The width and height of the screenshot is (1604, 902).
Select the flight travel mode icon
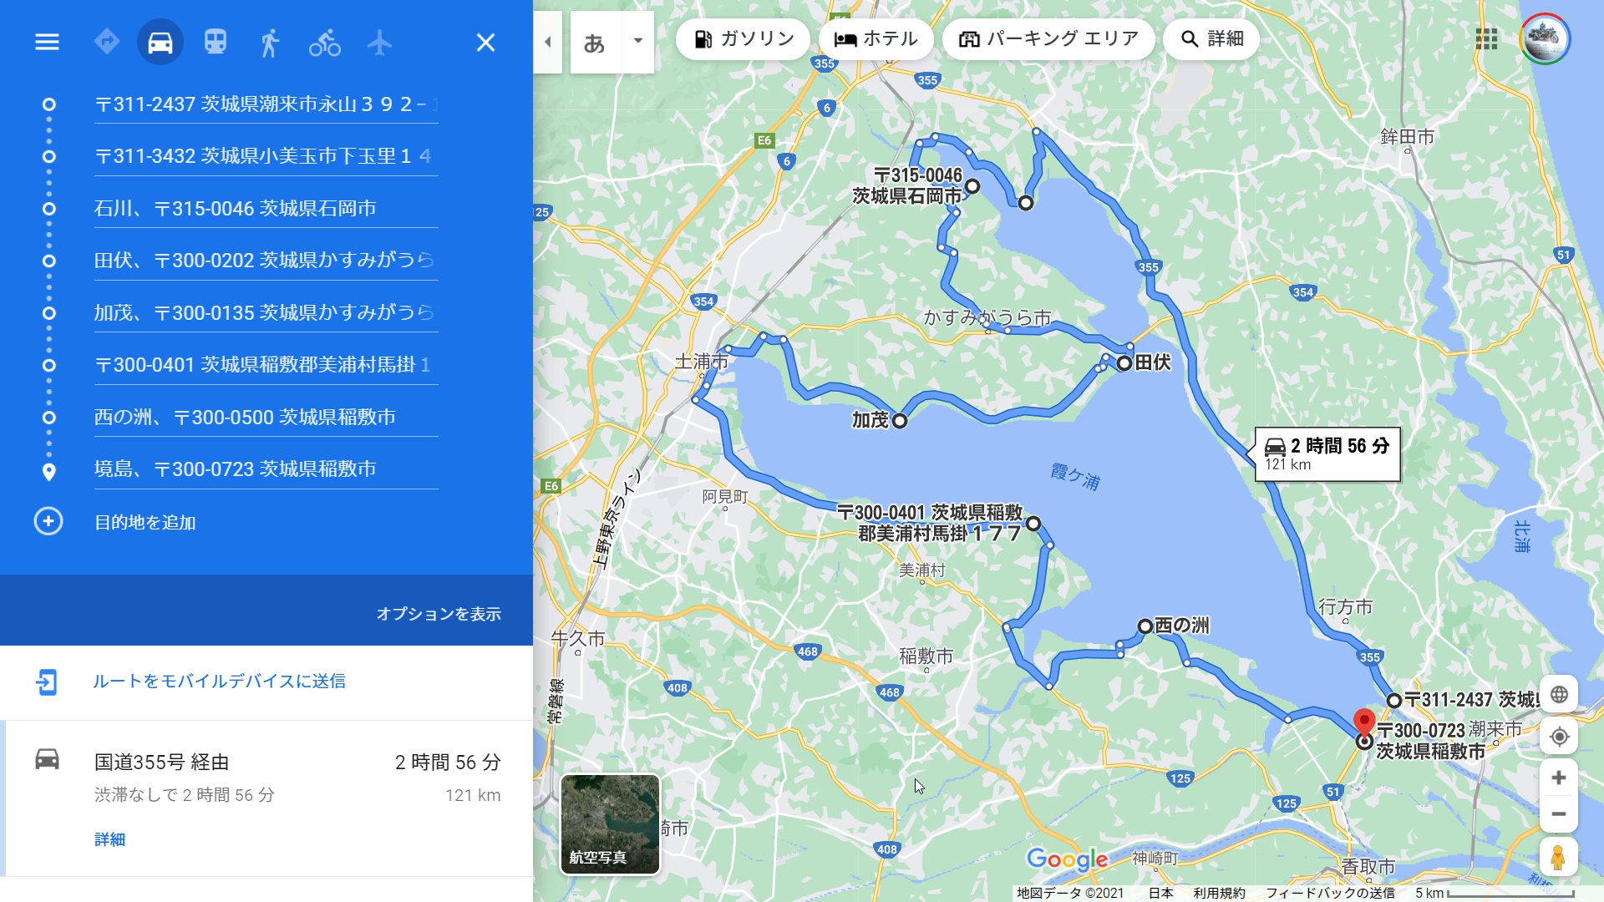click(x=379, y=42)
